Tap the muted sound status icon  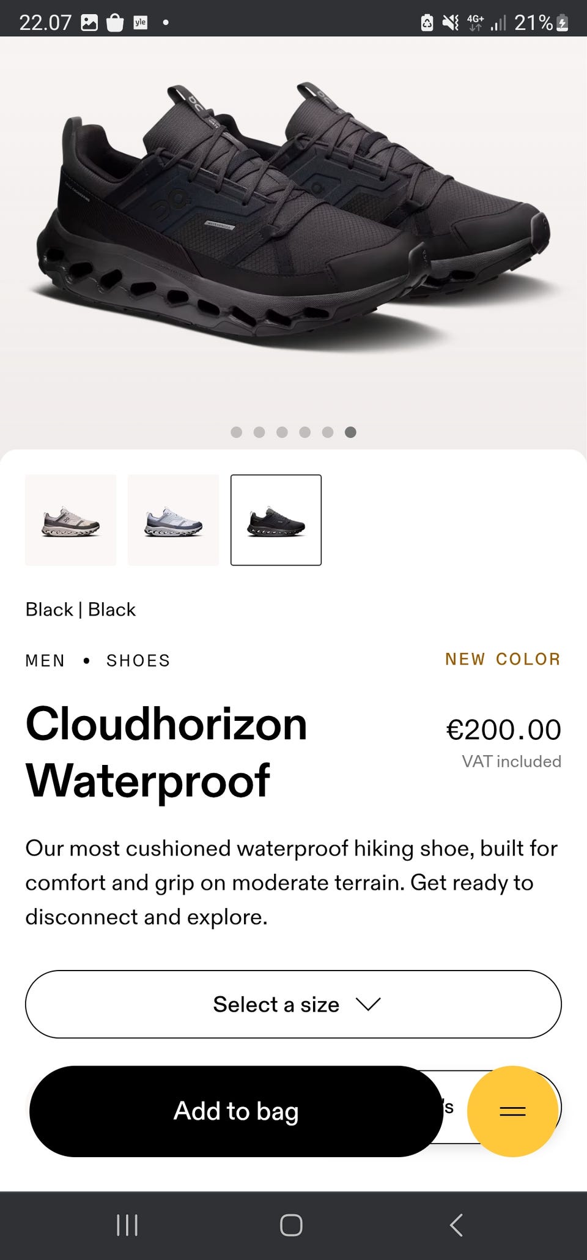[451, 23]
